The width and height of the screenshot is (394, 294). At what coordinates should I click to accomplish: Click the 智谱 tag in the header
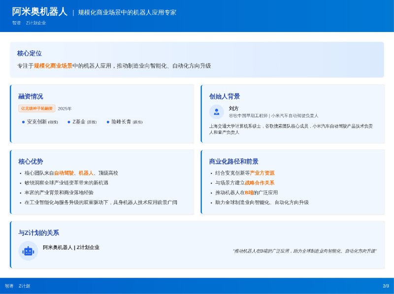coord(16,23)
